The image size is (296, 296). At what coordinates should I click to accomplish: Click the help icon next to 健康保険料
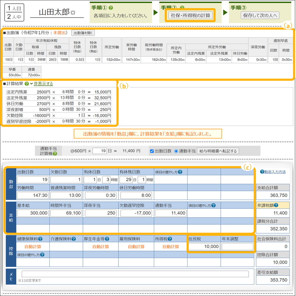[40, 239]
